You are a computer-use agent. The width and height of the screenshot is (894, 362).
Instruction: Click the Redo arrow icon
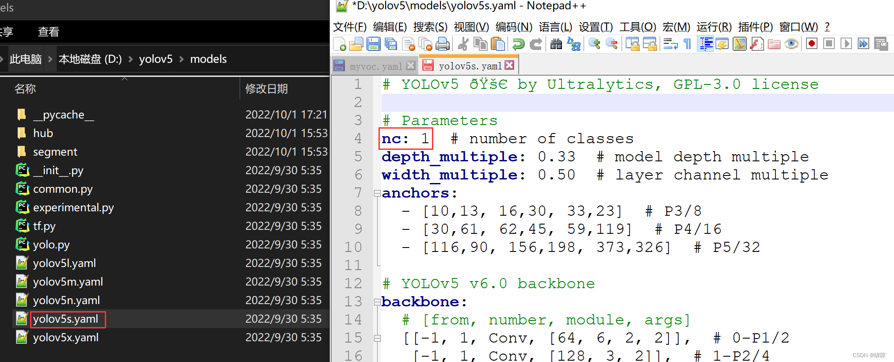(535, 44)
